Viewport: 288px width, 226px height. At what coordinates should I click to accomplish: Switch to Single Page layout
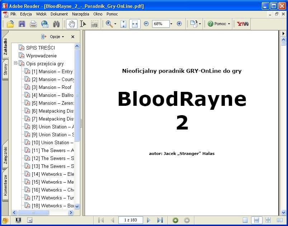(x=245, y=220)
